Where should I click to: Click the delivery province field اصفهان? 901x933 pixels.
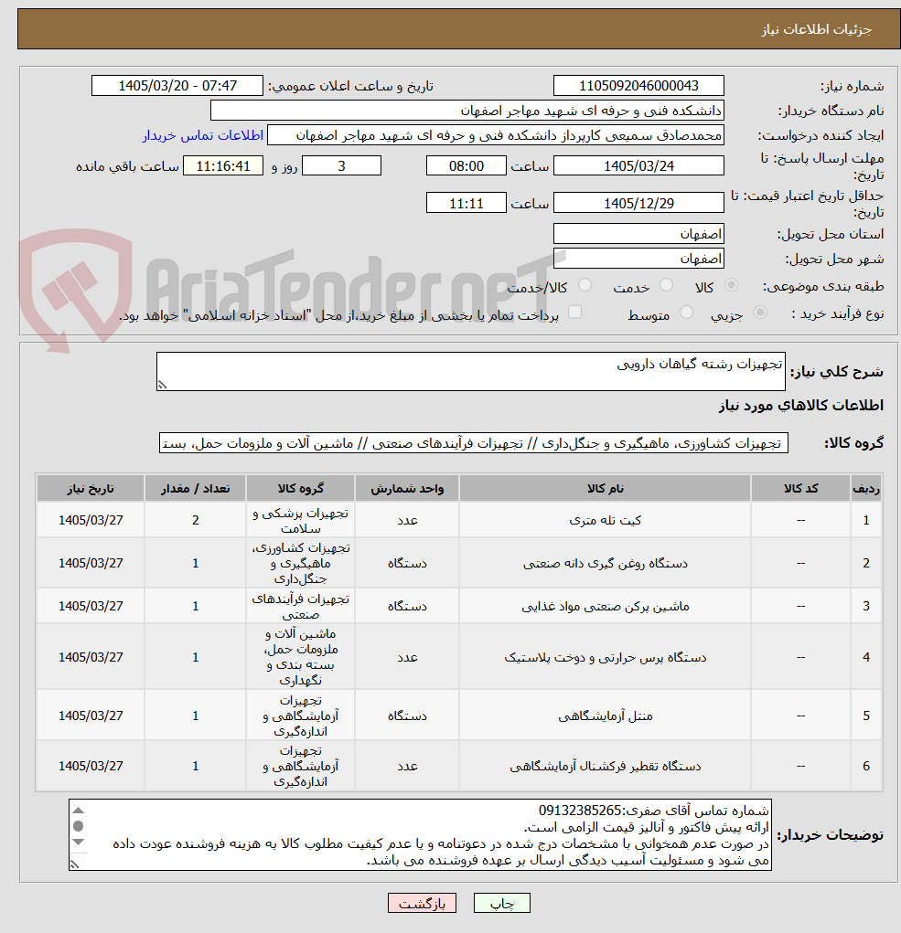click(638, 234)
